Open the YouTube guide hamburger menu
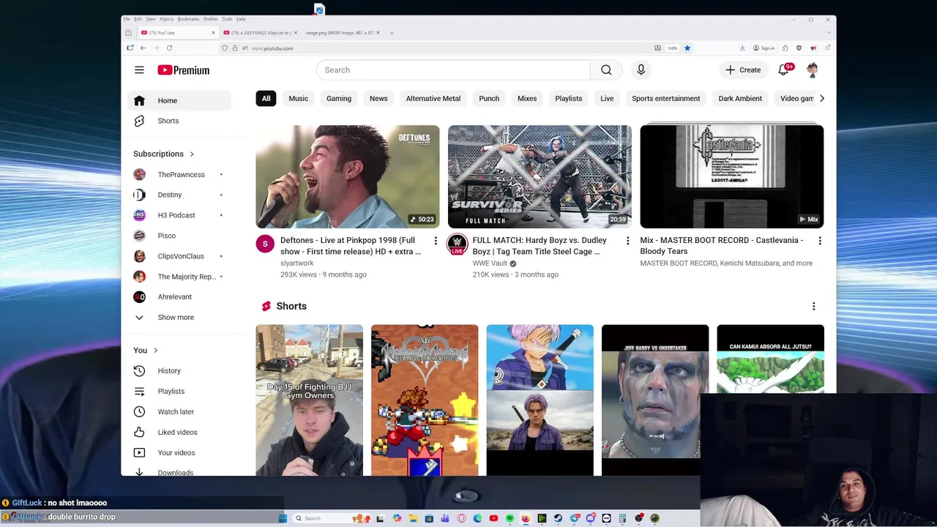 tap(139, 70)
